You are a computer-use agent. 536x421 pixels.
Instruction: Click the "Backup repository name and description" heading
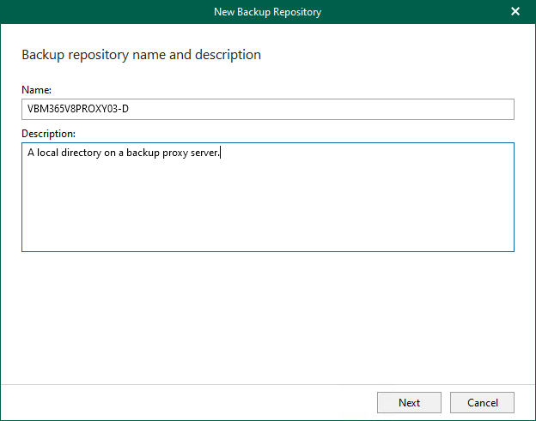(x=141, y=55)
